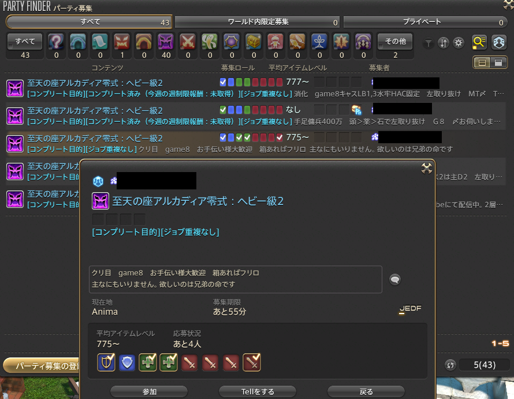Screen dimensions: 514x399
Task: Select the purple orb FATE category icon
Action: (x=232, y=42)
